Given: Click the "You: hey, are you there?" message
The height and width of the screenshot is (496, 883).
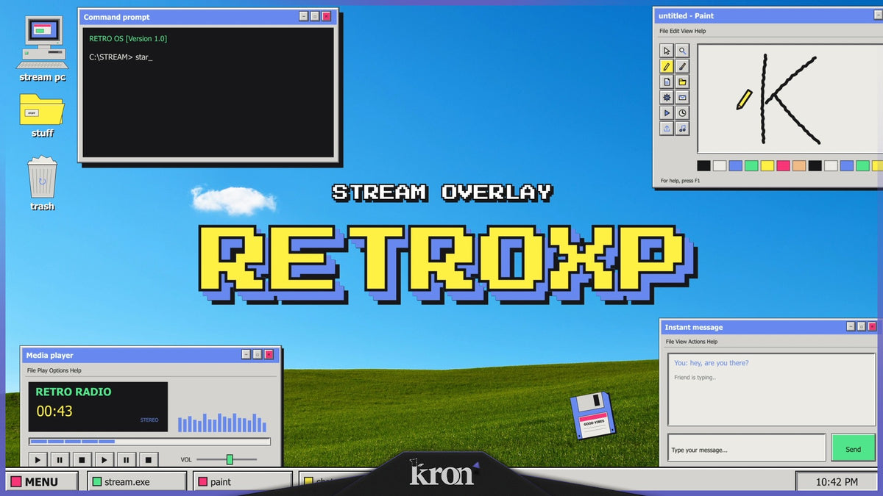Looking at the screenshot, I should pyautogui.click(x=711, y=363).
